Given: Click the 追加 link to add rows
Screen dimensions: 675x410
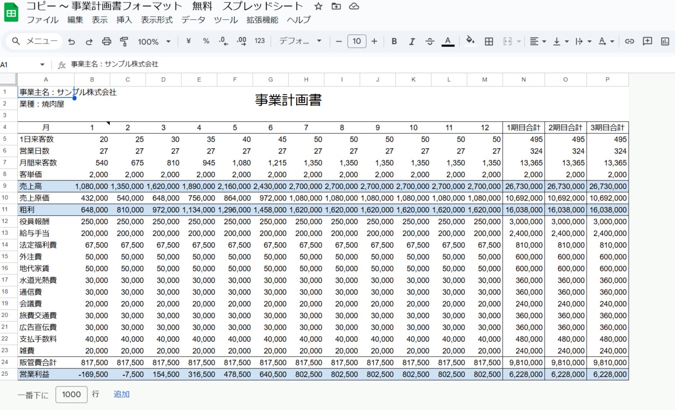Looking at the screenshot, I should tap(121, 394).
